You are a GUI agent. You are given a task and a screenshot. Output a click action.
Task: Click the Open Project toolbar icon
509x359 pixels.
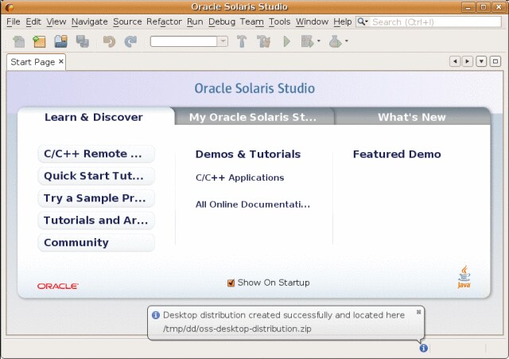click(x=60, y=41)
